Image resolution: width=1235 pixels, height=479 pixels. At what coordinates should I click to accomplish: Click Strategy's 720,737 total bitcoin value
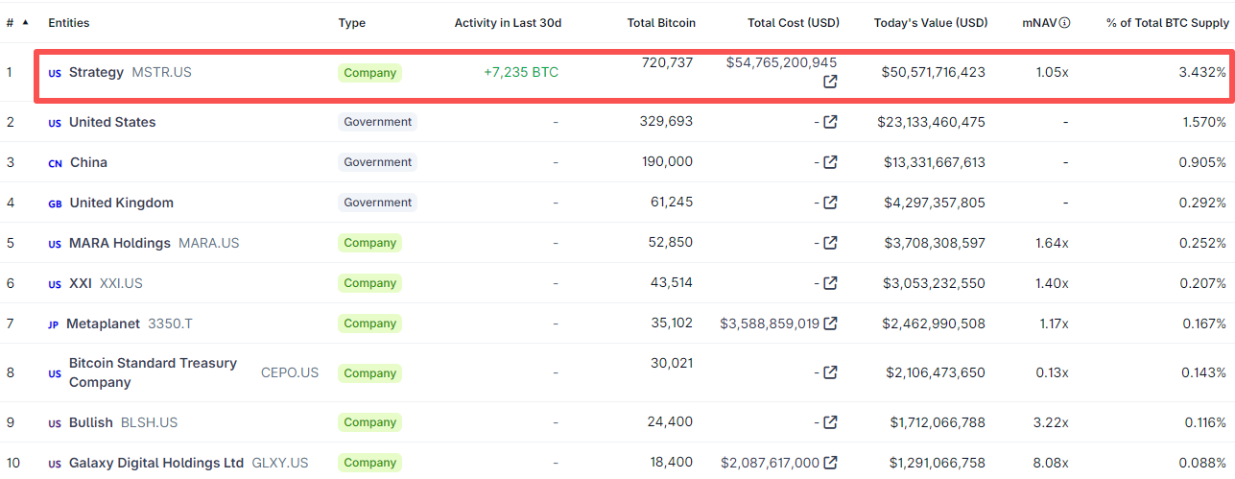pyautogui.click(x=666, y=62)
